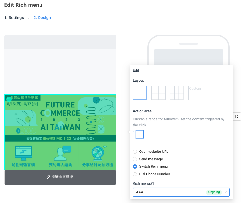The width and height of the screenshot is (252, 203).
Task: Click the 前往漸強官網 image section
Action: 23,156
